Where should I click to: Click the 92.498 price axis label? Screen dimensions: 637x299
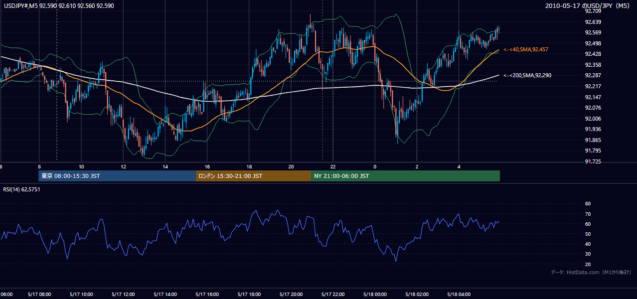coord(593,43)
